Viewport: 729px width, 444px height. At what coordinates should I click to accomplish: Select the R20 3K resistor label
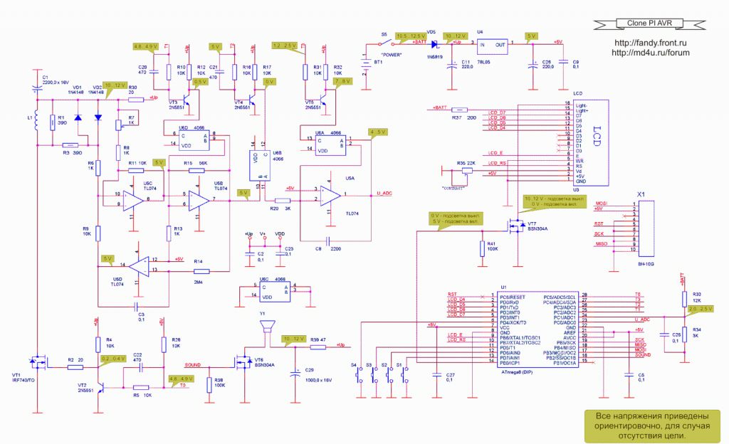[x=280, y=208]
